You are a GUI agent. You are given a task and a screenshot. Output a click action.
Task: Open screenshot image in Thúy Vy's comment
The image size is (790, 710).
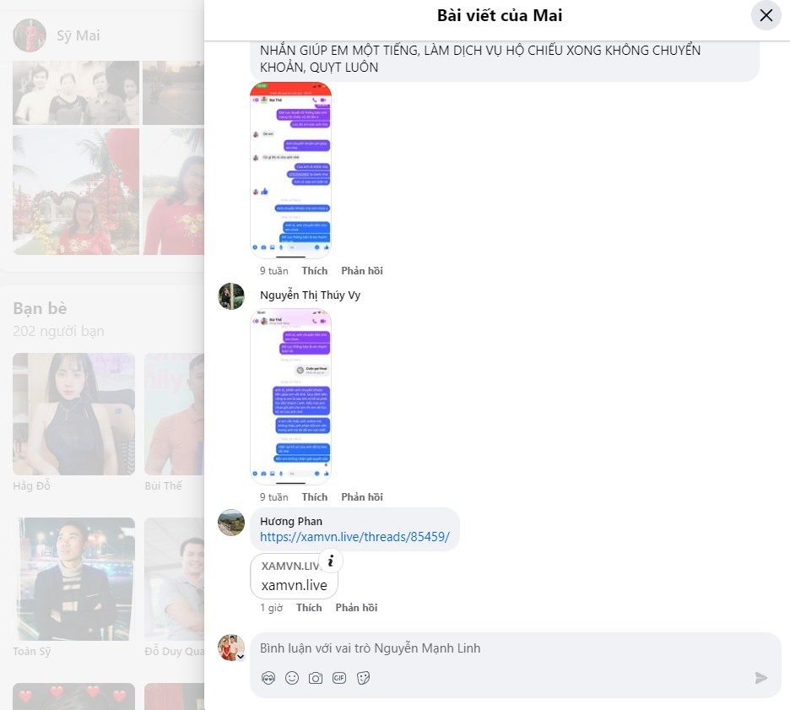tap(291, 397)
